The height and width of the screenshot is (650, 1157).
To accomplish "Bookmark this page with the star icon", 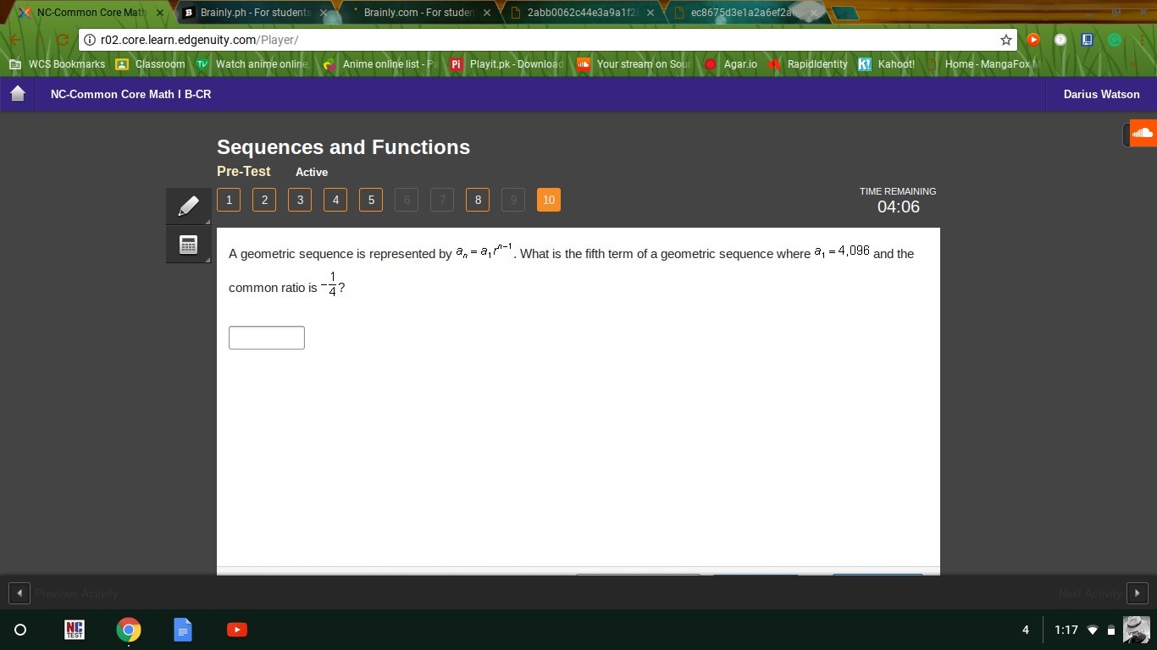I will coord(1006,40).
